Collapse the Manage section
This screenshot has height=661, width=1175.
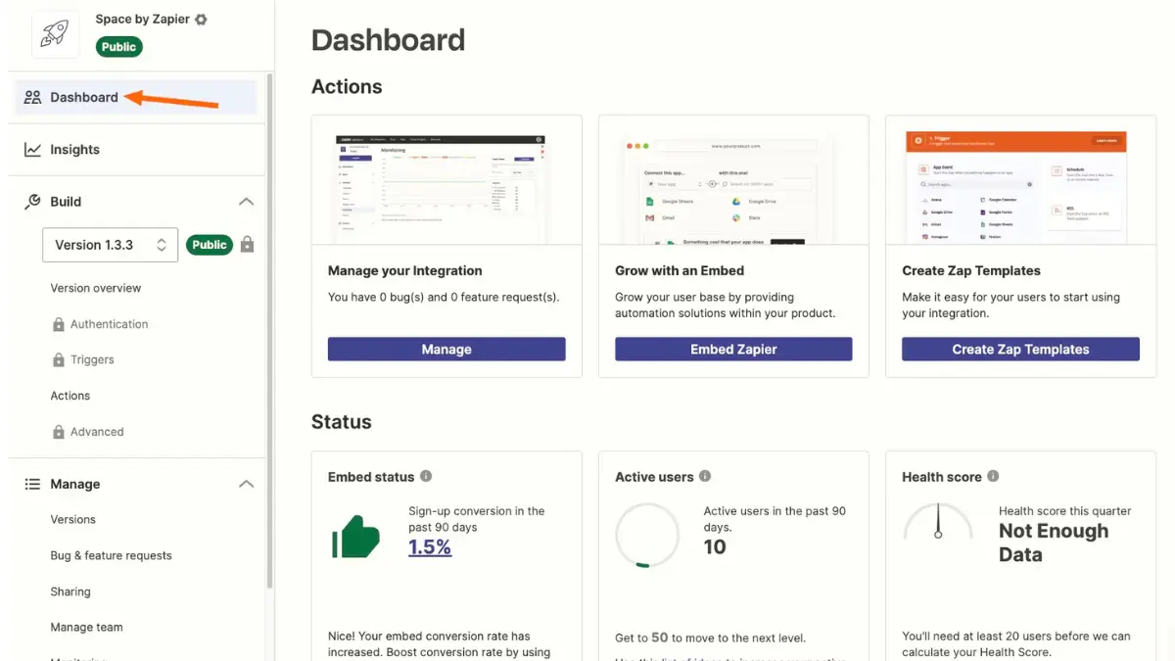tap(246, 483)
